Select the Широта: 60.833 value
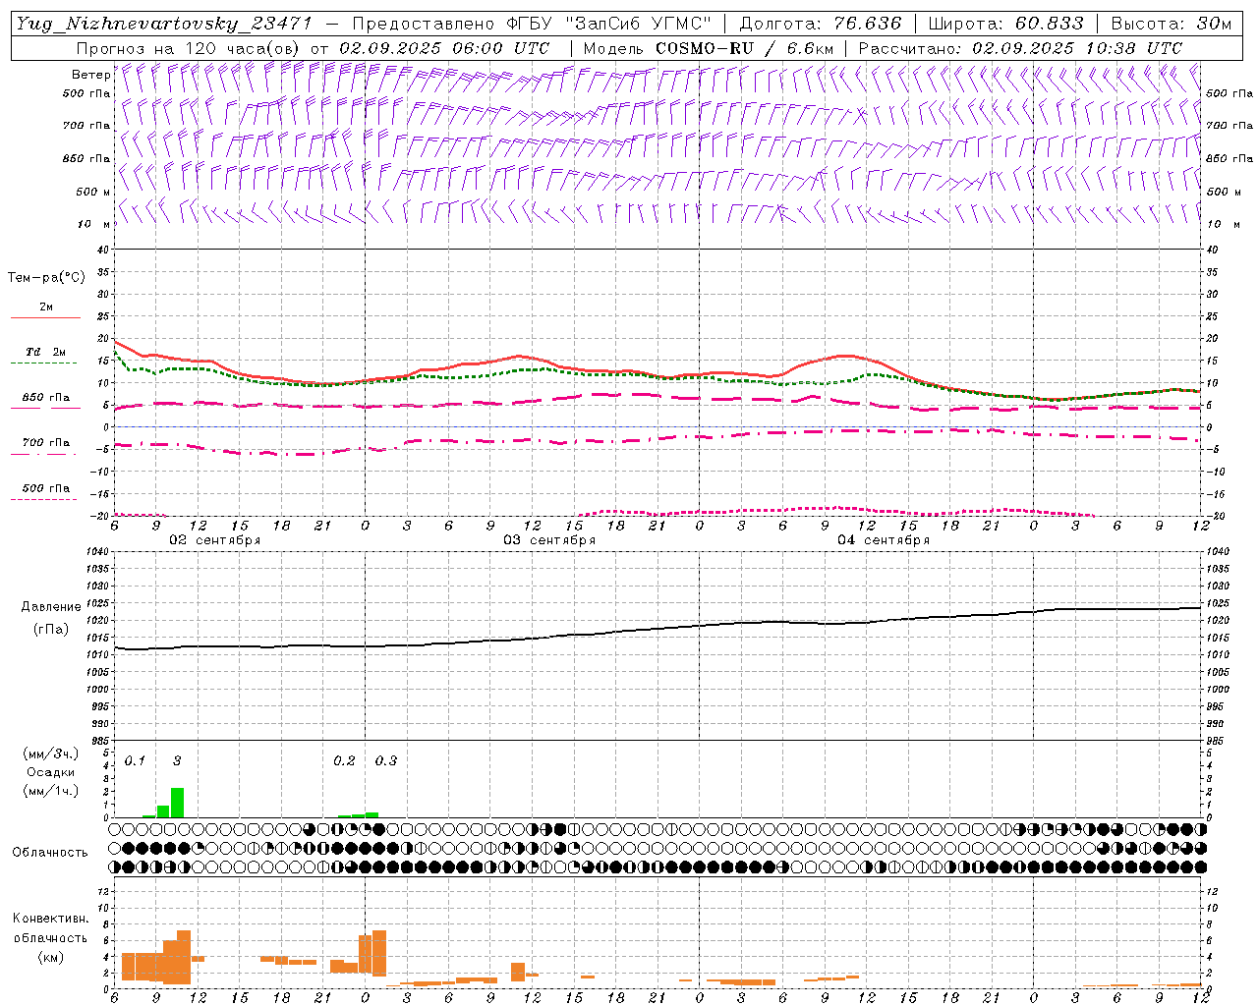This screenshot has width=1258, height=1006. pyautogui.click(x=1005, y=24)
